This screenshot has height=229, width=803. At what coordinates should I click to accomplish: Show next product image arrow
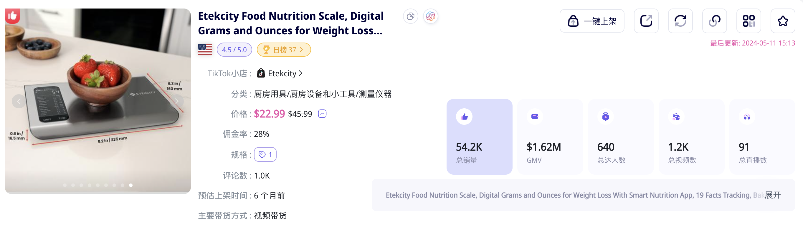click(x=177, y=101)
